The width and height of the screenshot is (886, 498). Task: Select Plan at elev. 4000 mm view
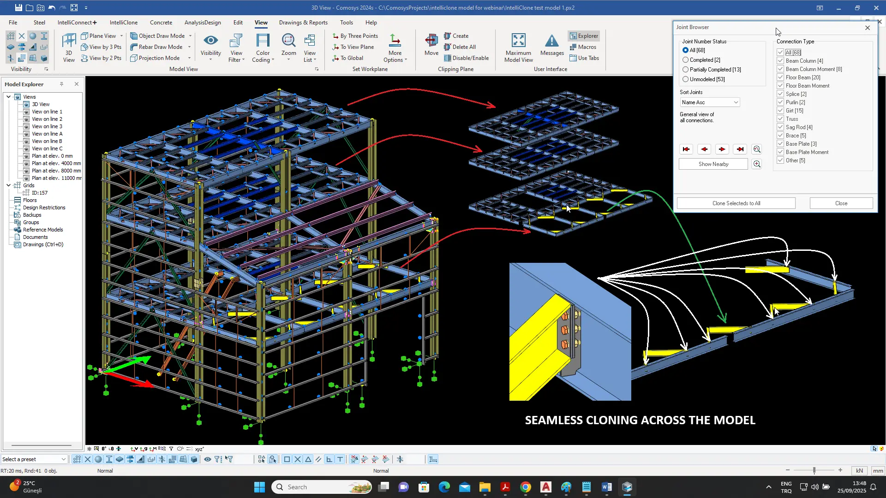(56, 163)
